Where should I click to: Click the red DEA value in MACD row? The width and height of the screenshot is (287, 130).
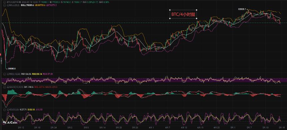pos(39,87)
